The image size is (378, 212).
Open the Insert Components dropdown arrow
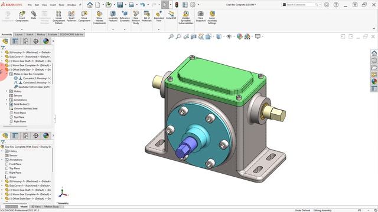coord(22,29)
